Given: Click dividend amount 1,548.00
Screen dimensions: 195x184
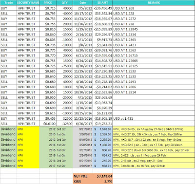Looking at the screenshot, I should 102,129.
